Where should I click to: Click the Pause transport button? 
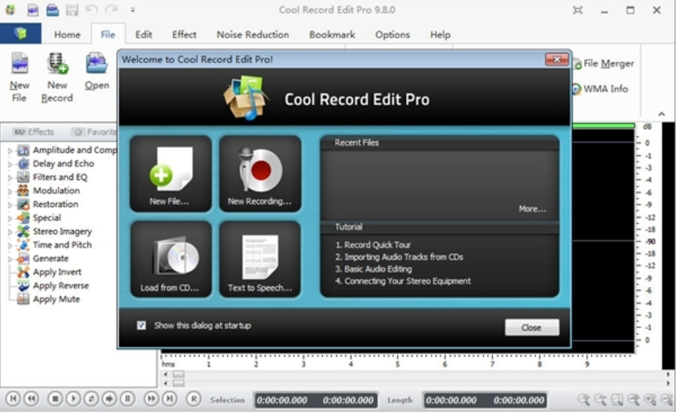point(127,399)
